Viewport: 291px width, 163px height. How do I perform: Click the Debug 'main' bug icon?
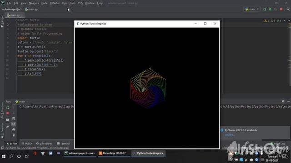click(x=270, y=9)
